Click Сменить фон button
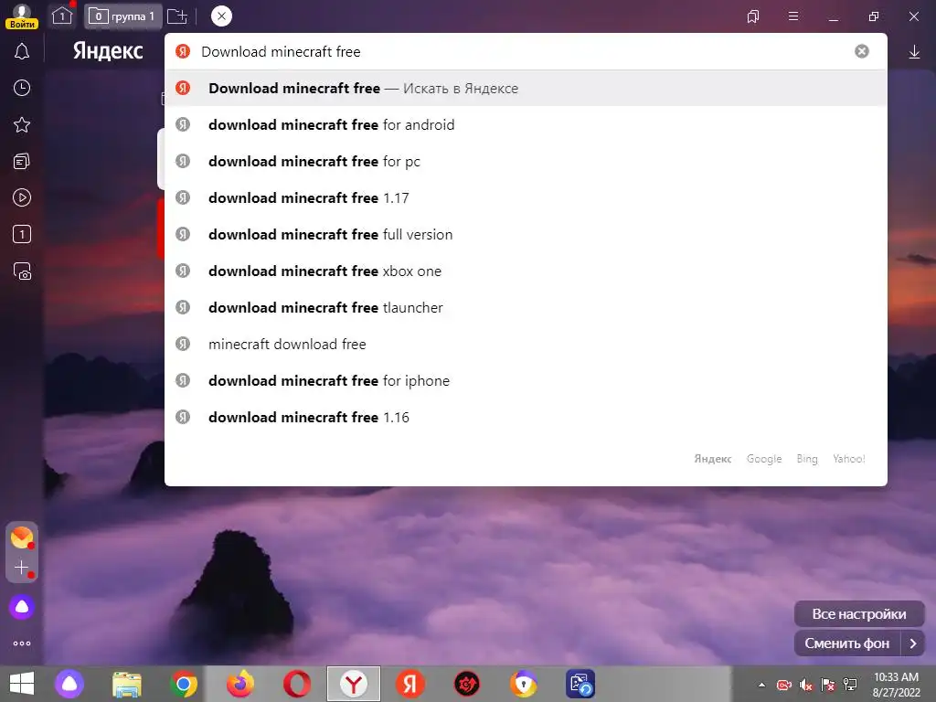The width and height of the screenshot is (936, 702). coord(847,643)
